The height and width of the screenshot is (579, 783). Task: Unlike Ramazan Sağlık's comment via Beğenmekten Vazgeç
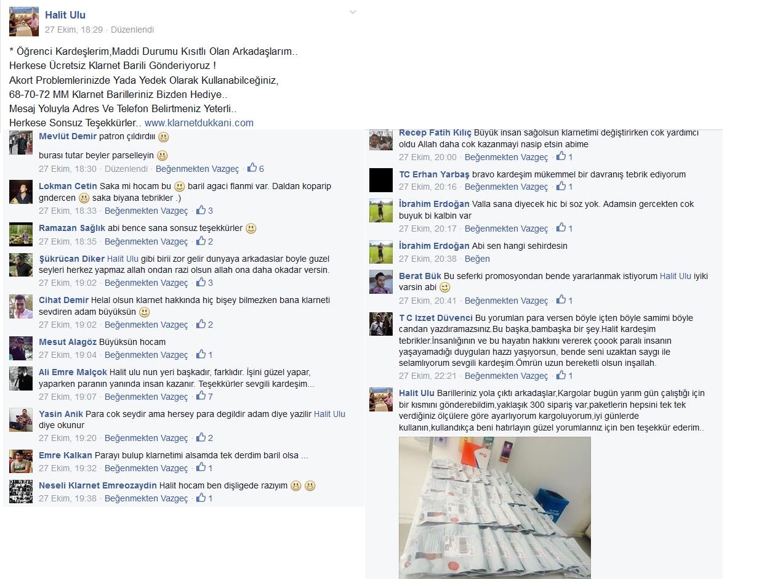(x=146, y=241)
